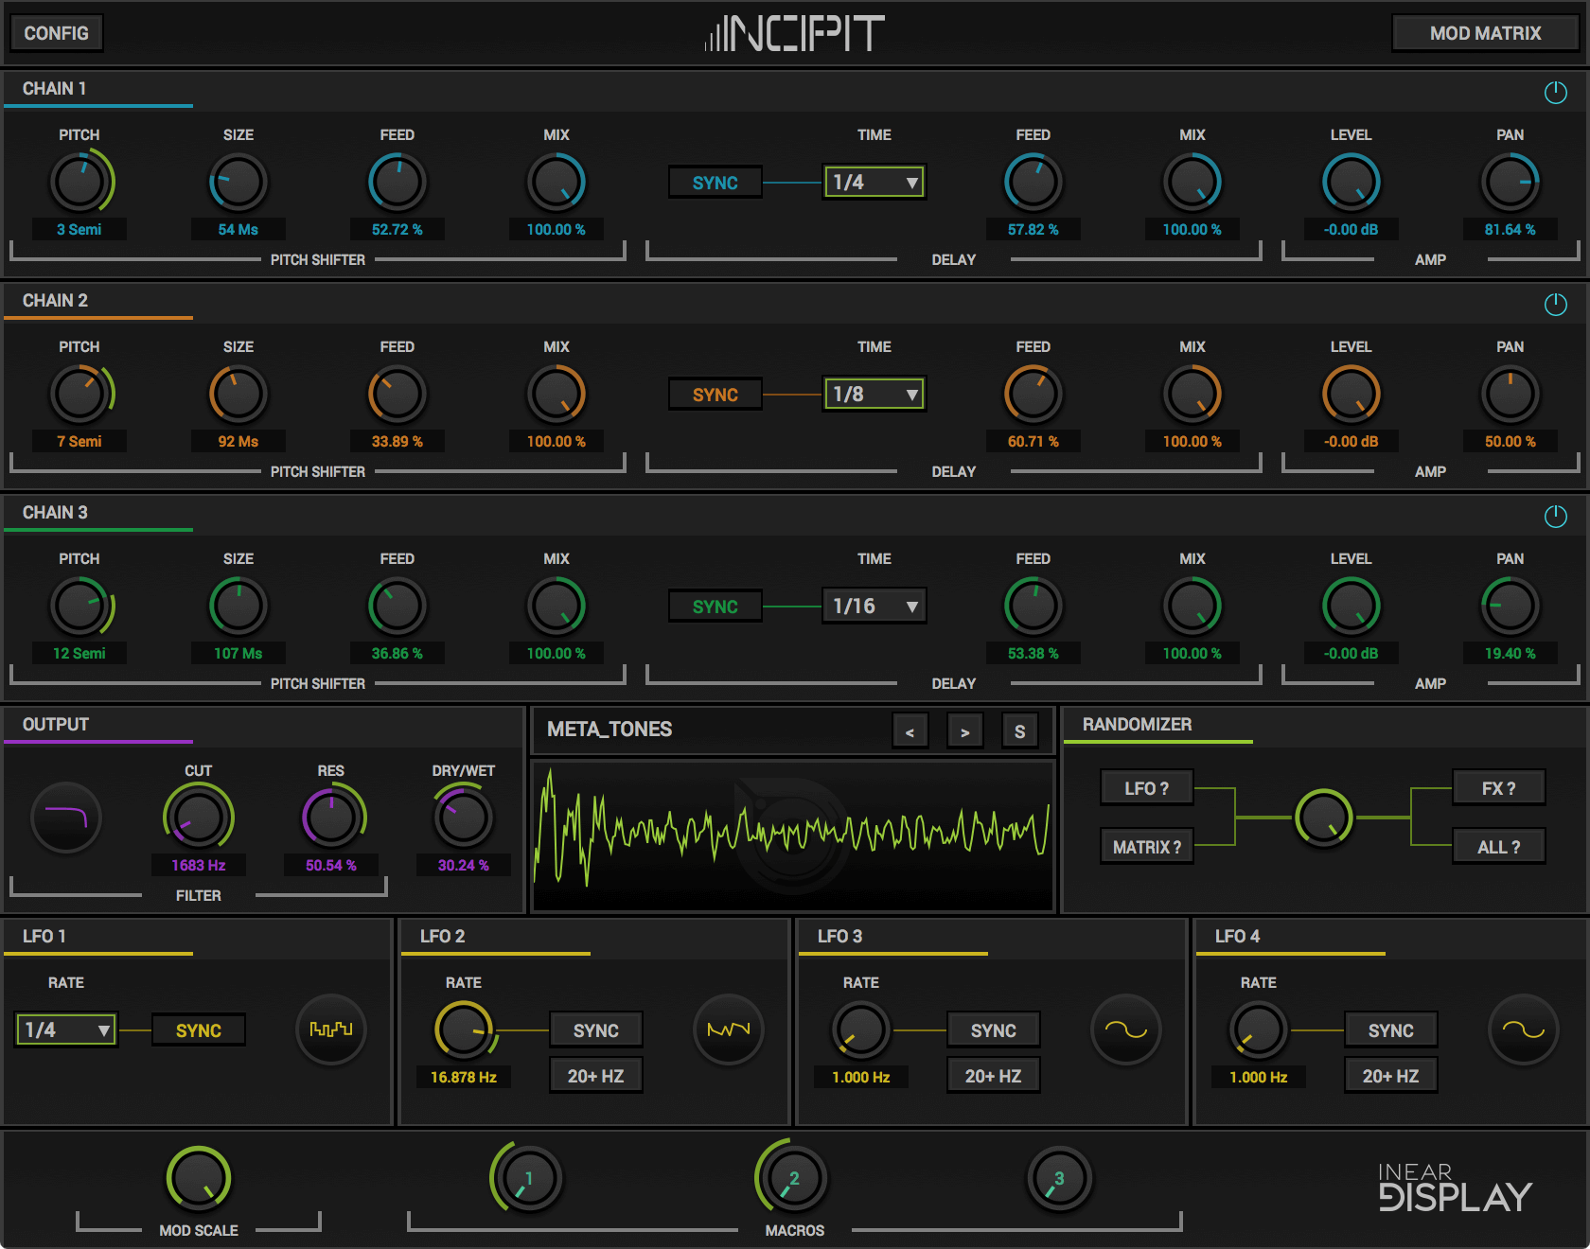Click the LFO 1 square waveform icon
Image resolution: width=1590 pixels, height=1249 pixels.
tap(330, 1029)
